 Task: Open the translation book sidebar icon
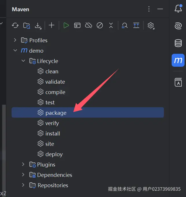(x=178, y=82)
